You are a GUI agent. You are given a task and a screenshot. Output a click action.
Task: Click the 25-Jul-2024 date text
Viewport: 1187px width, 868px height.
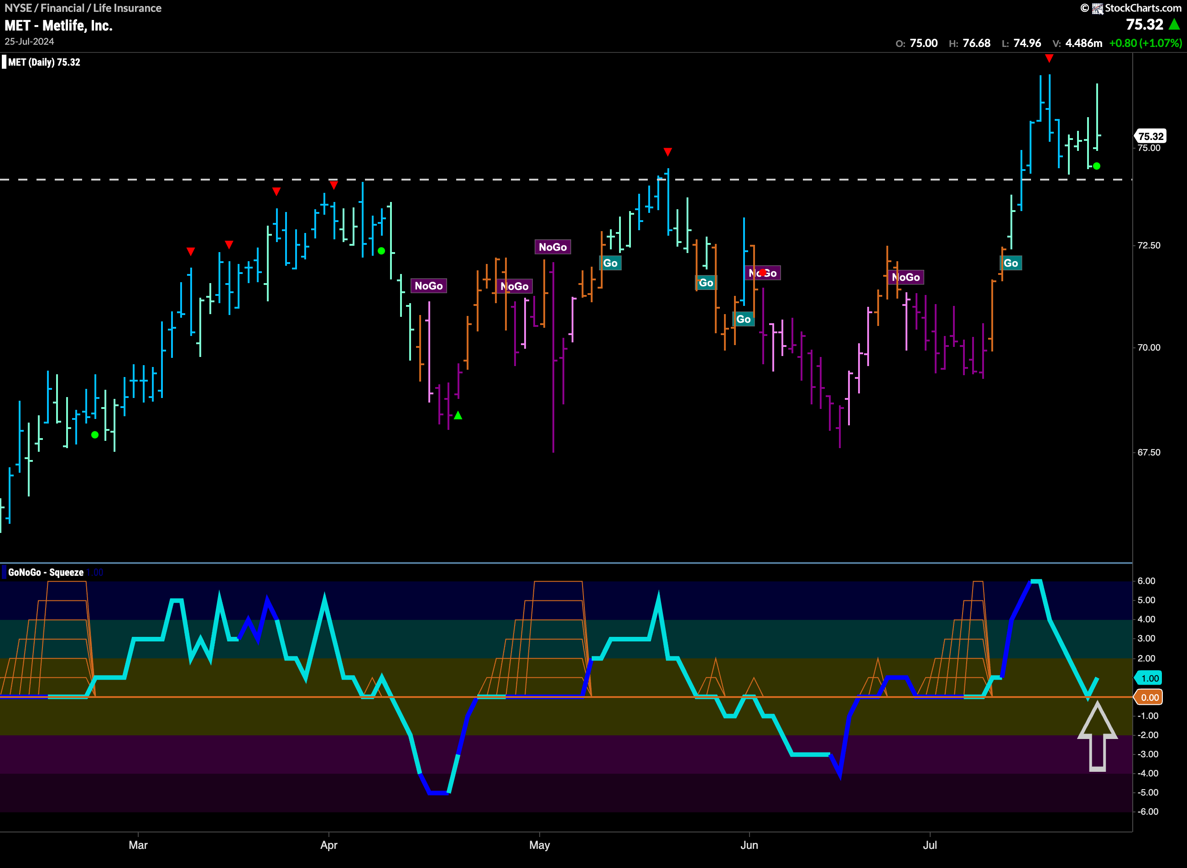pyautogui.click(x=30, y=41)
